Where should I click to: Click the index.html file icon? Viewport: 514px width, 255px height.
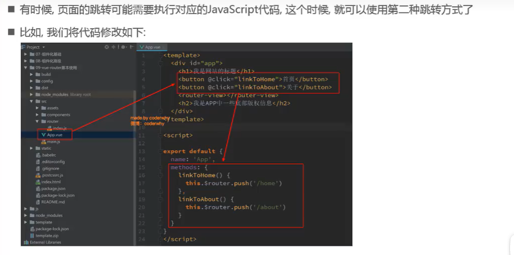point(38,182)
